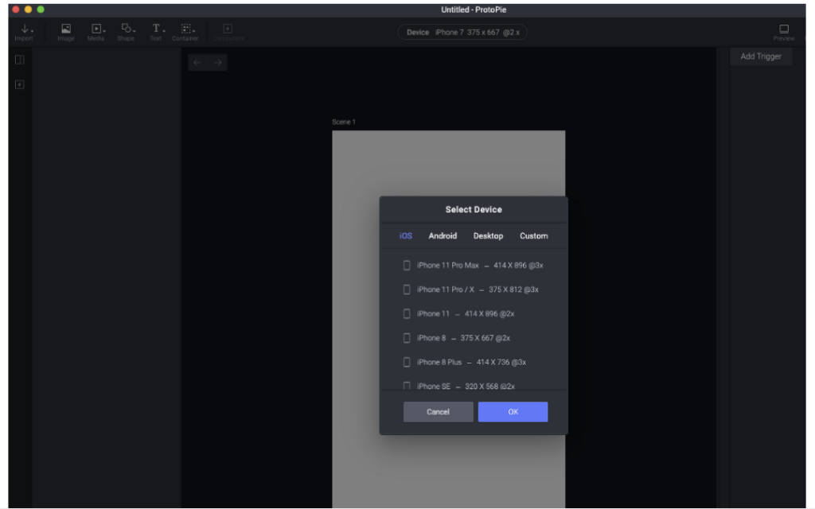815x509 pixels.
Task: Go back with the left arrow button
Action: (x=197, y=63)
